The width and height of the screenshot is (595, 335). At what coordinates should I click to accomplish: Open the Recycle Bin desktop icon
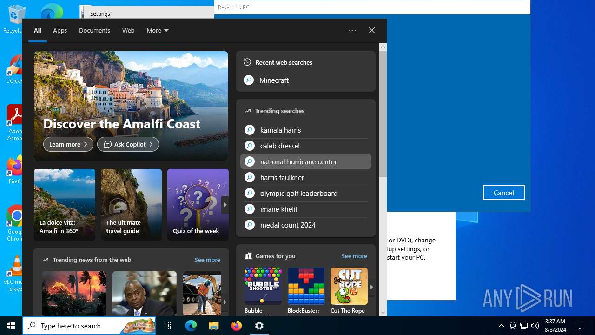coord(13,19)
